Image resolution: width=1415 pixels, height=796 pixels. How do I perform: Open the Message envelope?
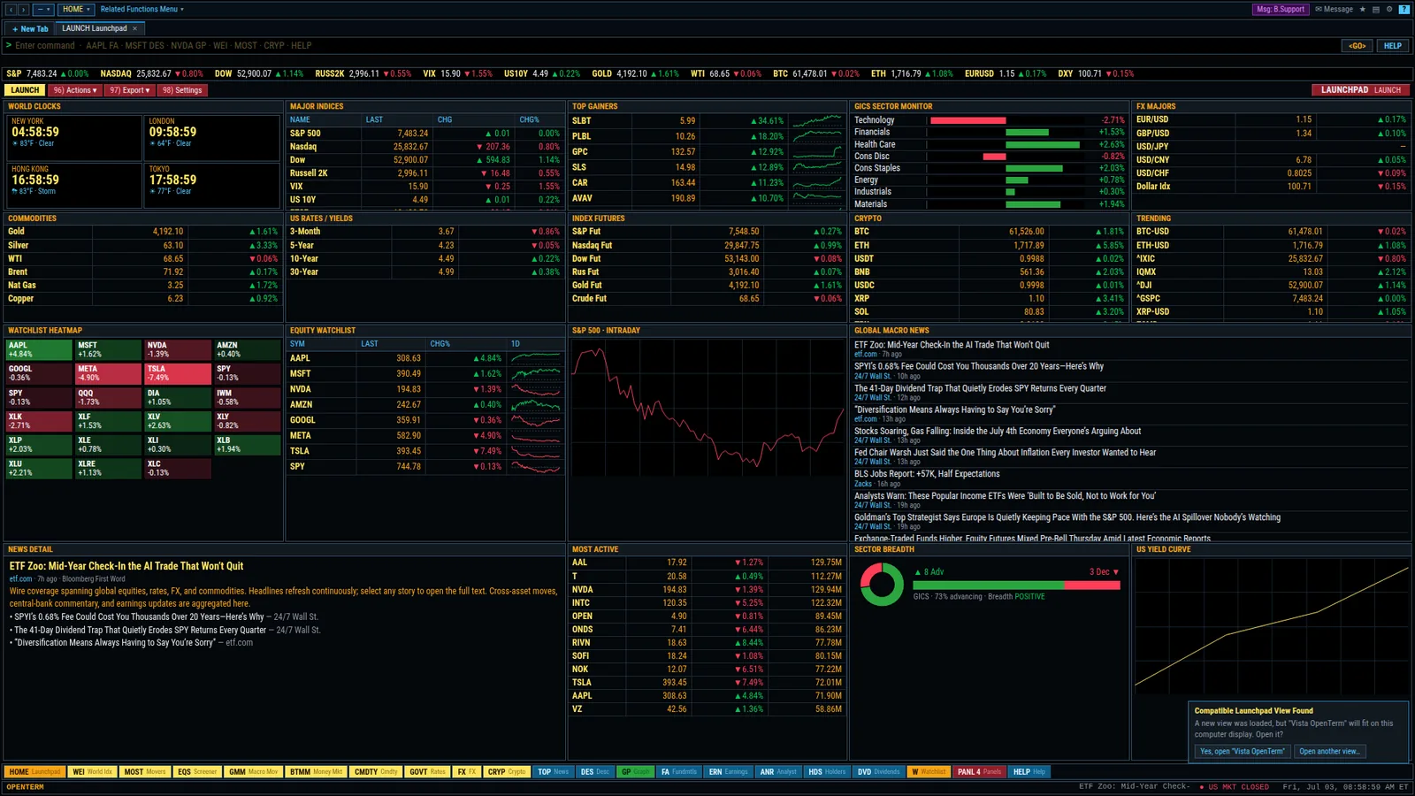tap(1334, 9)
